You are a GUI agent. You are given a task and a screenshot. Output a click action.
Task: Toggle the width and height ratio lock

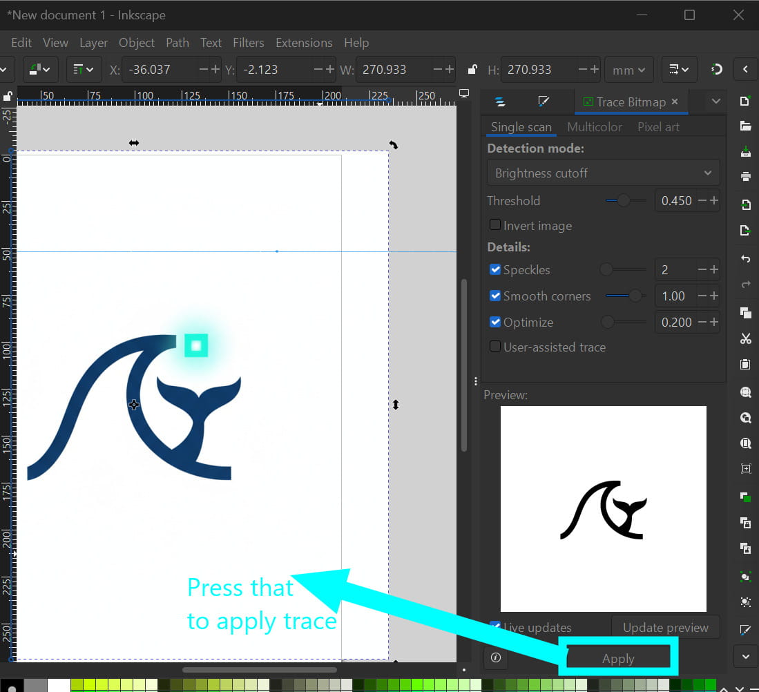pyautogui.click(x=472, y=70)
